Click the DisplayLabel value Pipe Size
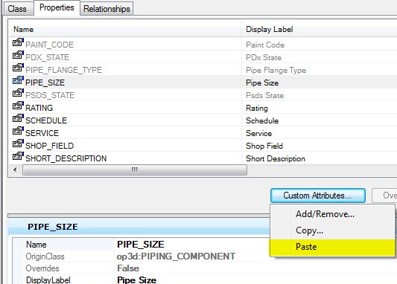Screen dimensions: 397x284 click(136, 280)
